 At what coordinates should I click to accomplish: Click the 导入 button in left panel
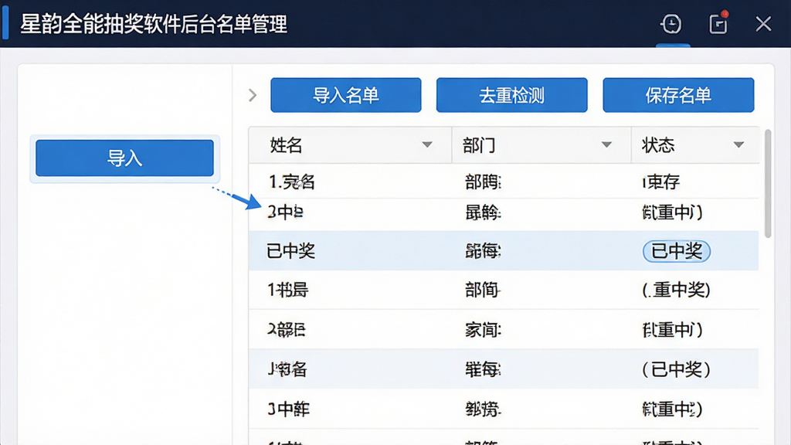click(124, 158)
